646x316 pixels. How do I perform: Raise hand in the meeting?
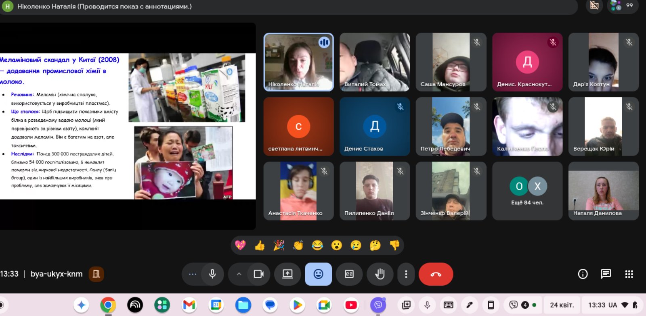coord(380,274)
